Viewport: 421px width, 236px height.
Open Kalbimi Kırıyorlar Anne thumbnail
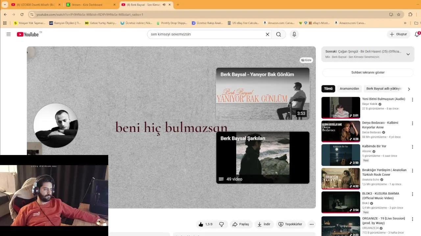(x=341, y=131)
